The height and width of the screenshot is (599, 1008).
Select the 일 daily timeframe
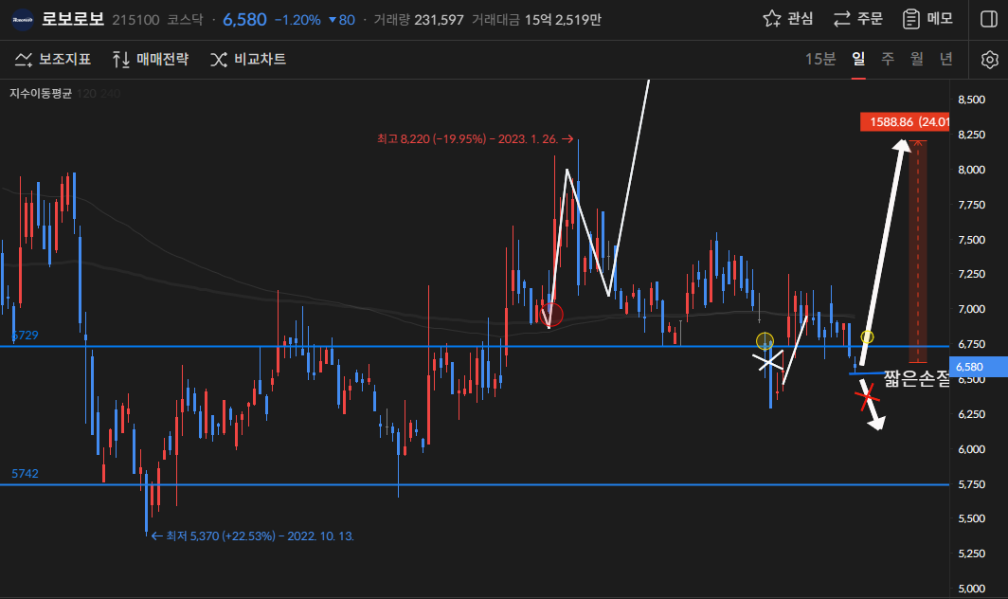point(858,60)
